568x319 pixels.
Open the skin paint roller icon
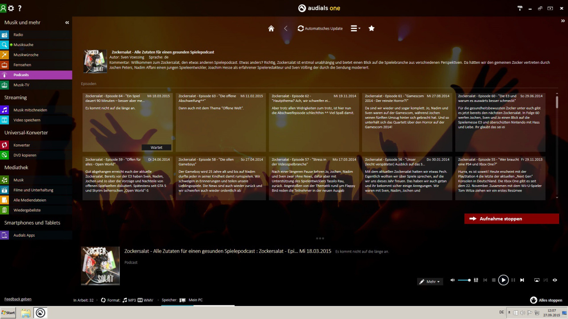click(x=520, y=8)
